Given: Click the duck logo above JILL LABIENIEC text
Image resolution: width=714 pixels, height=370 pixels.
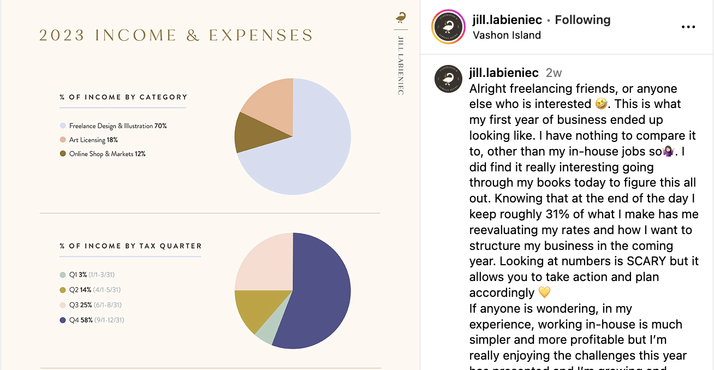Looking at the screenshot, I should point(400,16).
